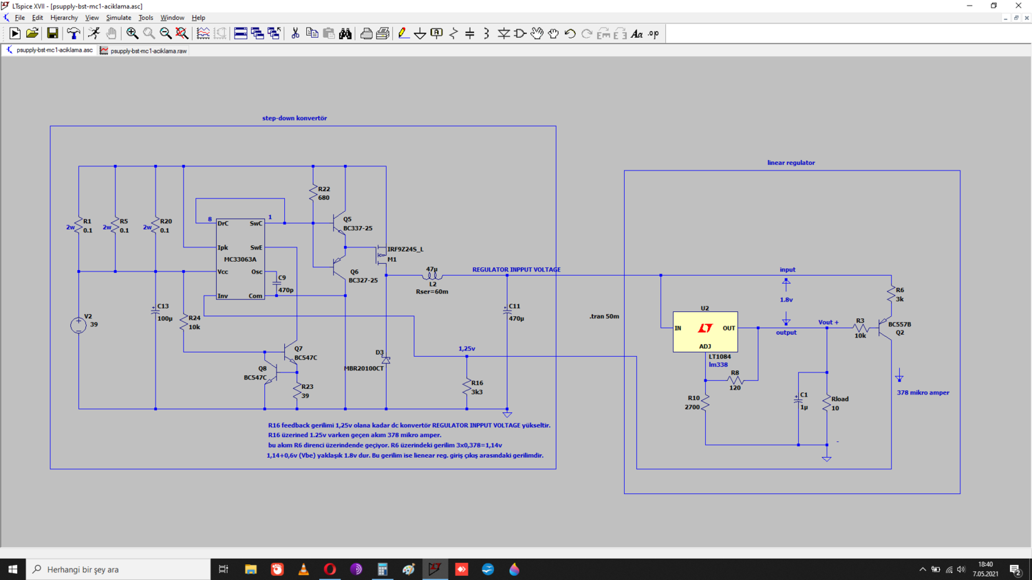The width and height of the screenshot is (1032, 580).
Task: Tile windows horizontally via toolbar icon
Action: [x=241, y=34]
